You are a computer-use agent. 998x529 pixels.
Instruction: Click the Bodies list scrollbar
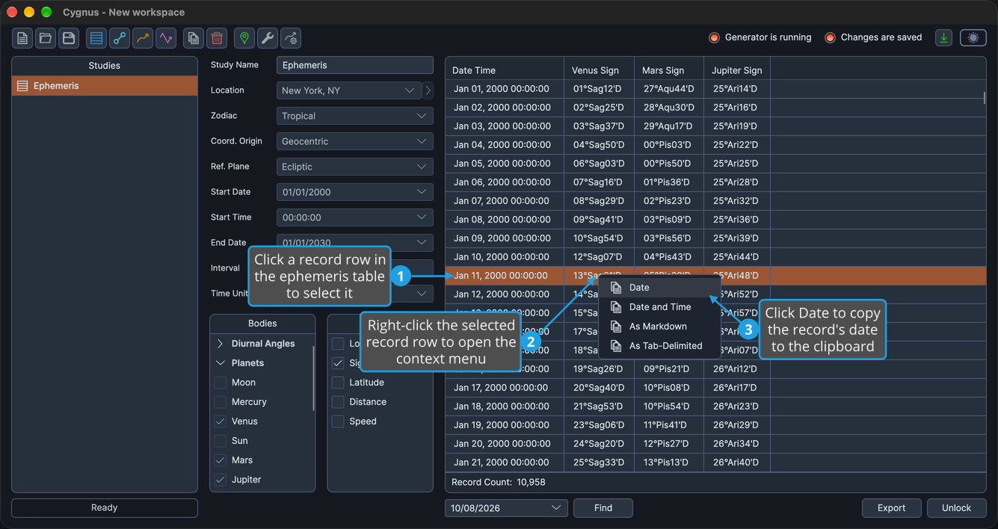tap(313, 378)
